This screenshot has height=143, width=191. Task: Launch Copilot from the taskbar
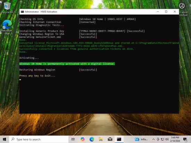pyautogui.click(x=83, y=139)
